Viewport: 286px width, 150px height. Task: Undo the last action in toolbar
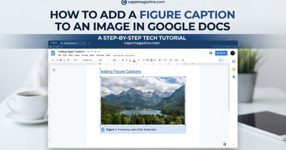point(53,60)
